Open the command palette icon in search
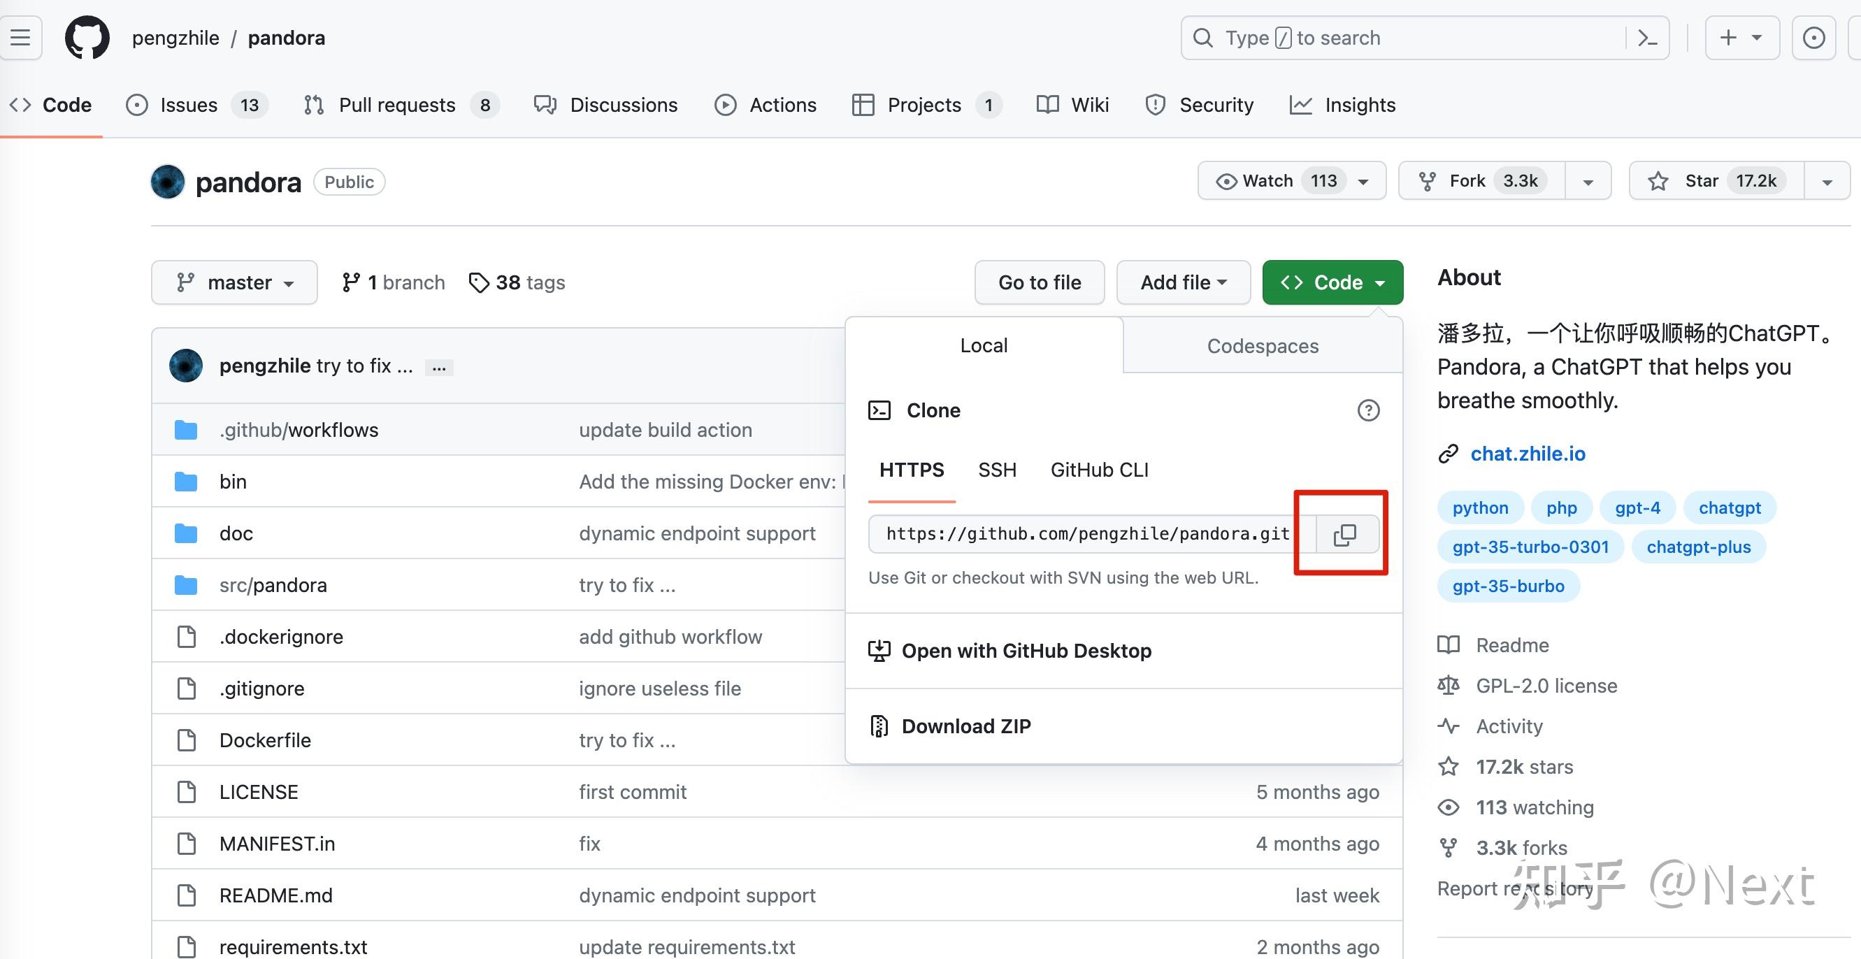The height and width of the screenshot is (959, 1861). (1647, 38)
